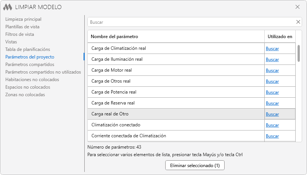The height and width of the screenshot is (175, 307).
Task: Clear the search field with the X icon
Action: pos(298,22)
